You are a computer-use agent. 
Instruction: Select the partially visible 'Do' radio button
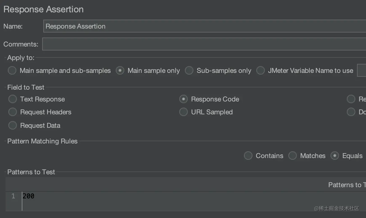point(351,112)
